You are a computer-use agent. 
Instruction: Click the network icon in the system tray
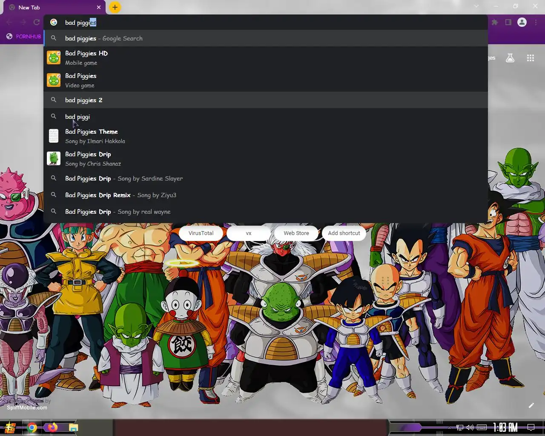point(460,427)
